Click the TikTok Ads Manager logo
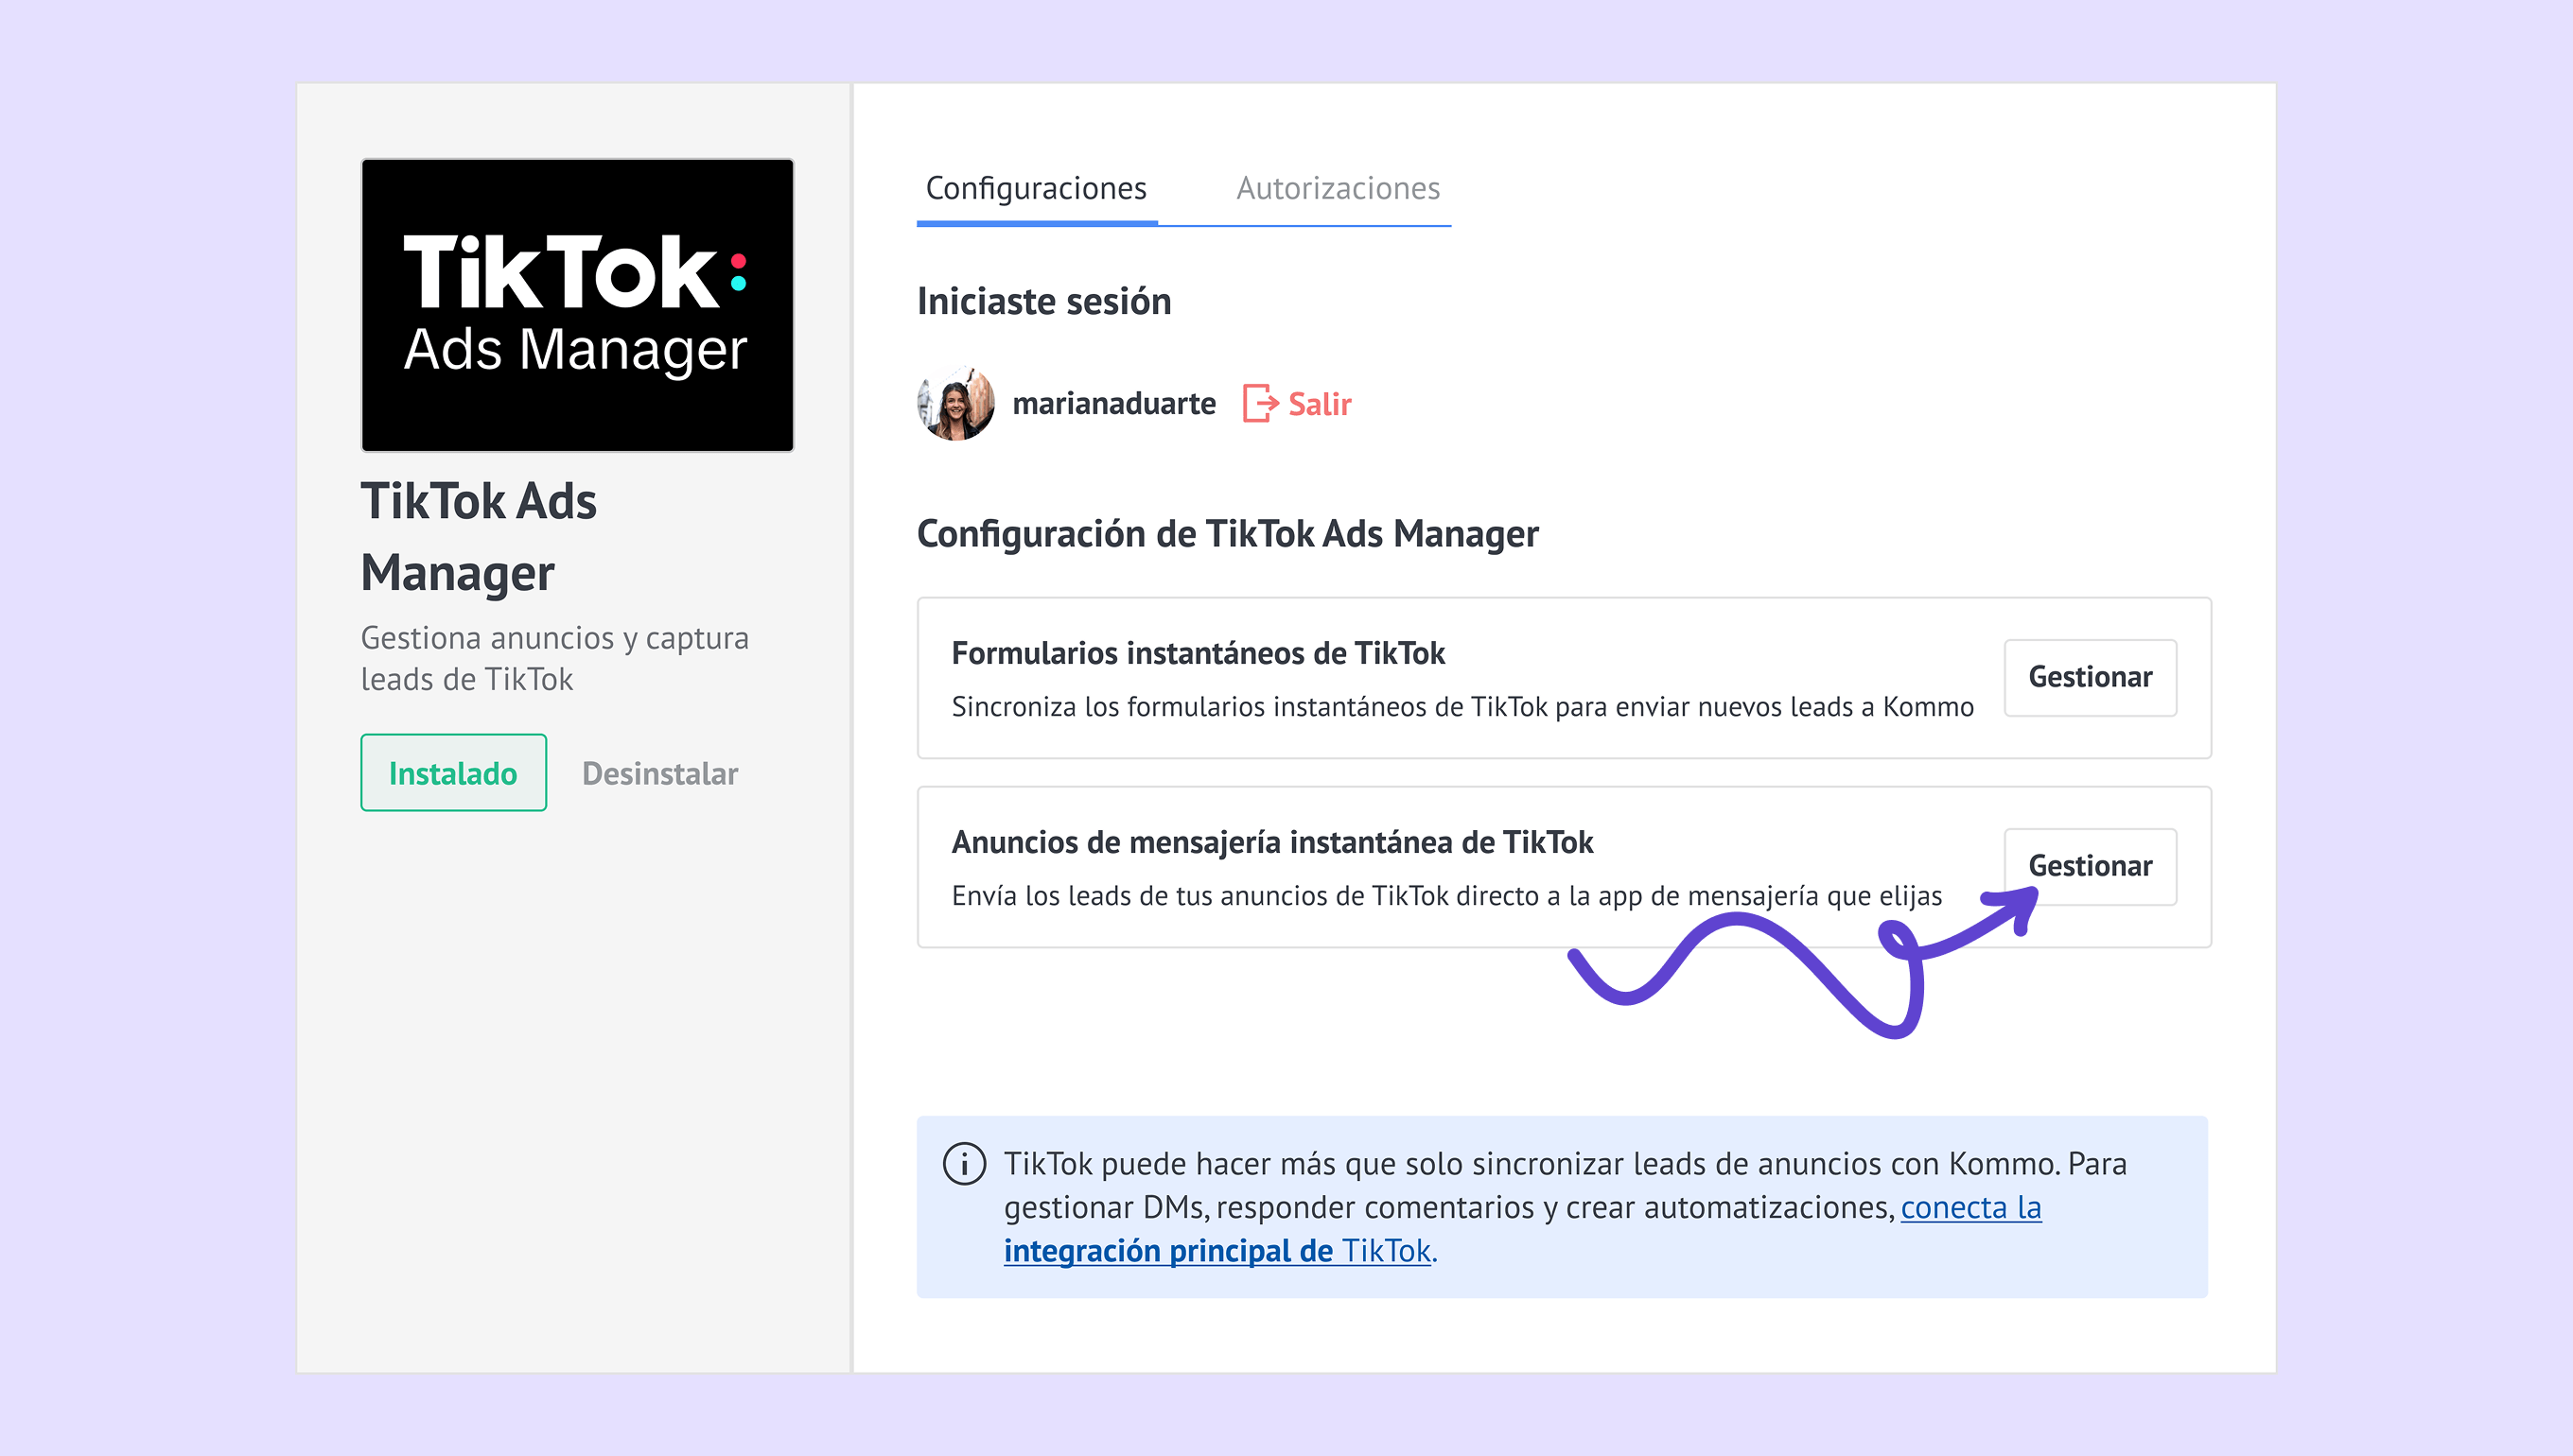This screenshot has height=1456, width=2573. click(x=577, y=304)
